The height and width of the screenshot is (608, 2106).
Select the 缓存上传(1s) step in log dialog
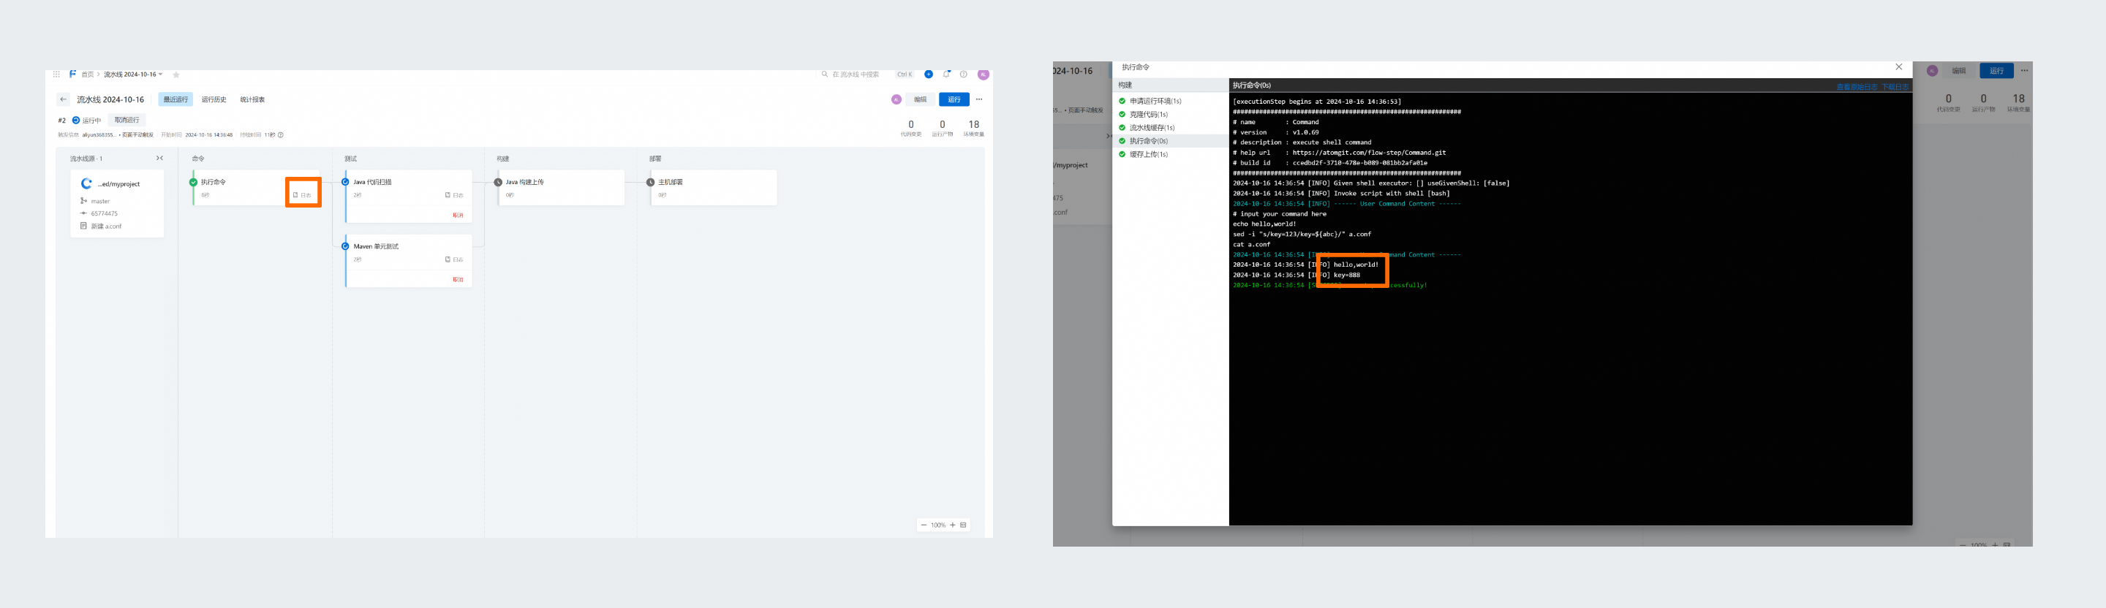(x=1171, y=154)
